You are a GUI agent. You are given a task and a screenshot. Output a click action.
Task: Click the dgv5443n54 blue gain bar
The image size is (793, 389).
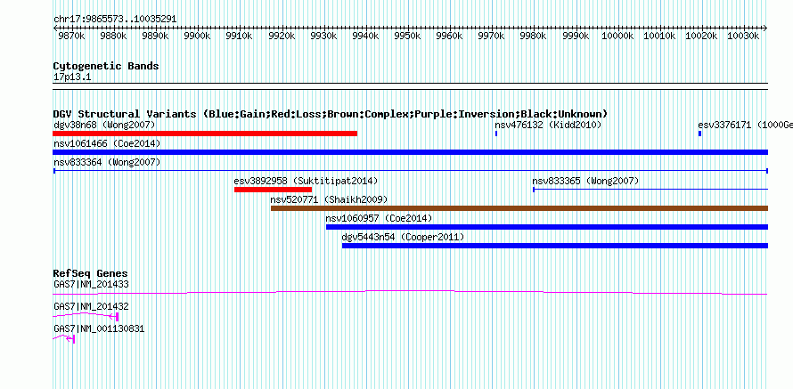tap(555, 246)
